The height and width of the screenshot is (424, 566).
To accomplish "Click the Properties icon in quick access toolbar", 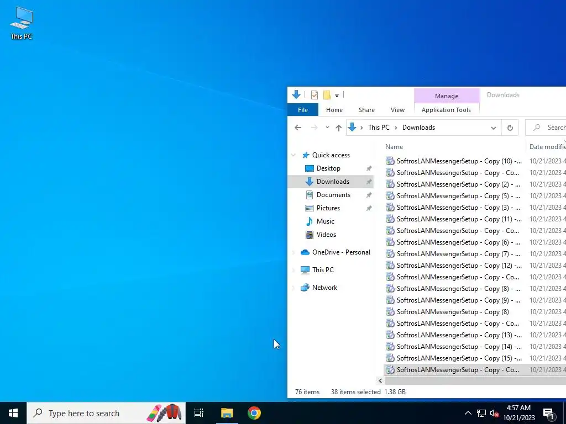I will point(315,95).
